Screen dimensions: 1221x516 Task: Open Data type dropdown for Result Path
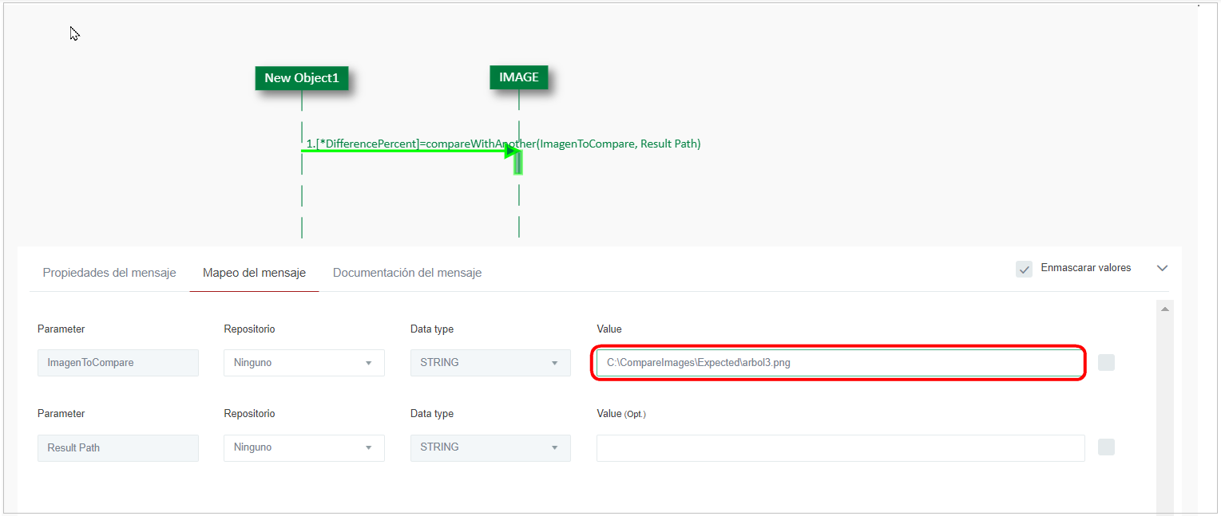coord(490,447)
